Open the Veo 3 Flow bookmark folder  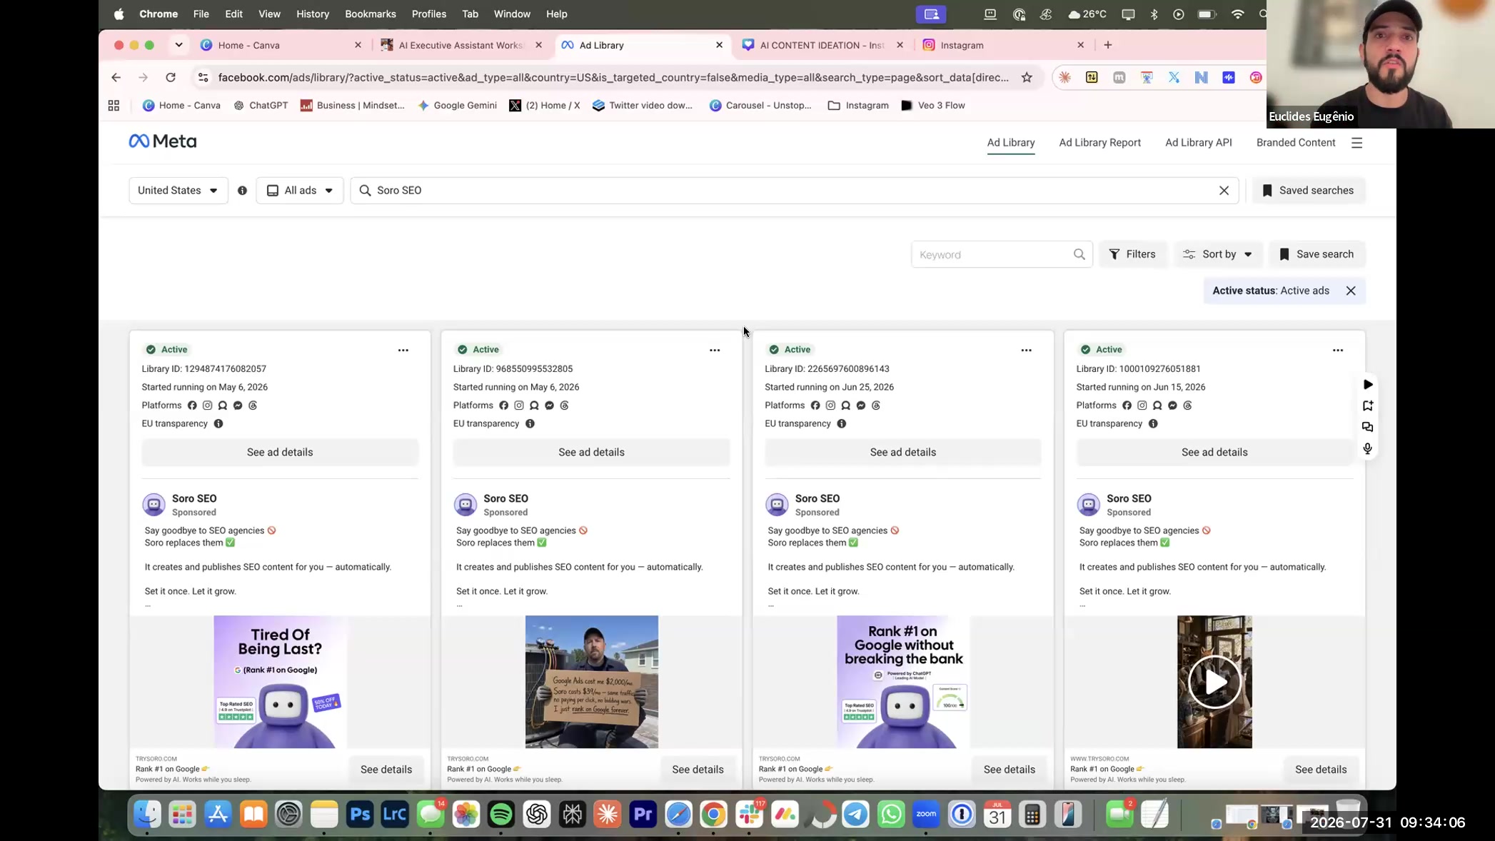click(933, 106)
